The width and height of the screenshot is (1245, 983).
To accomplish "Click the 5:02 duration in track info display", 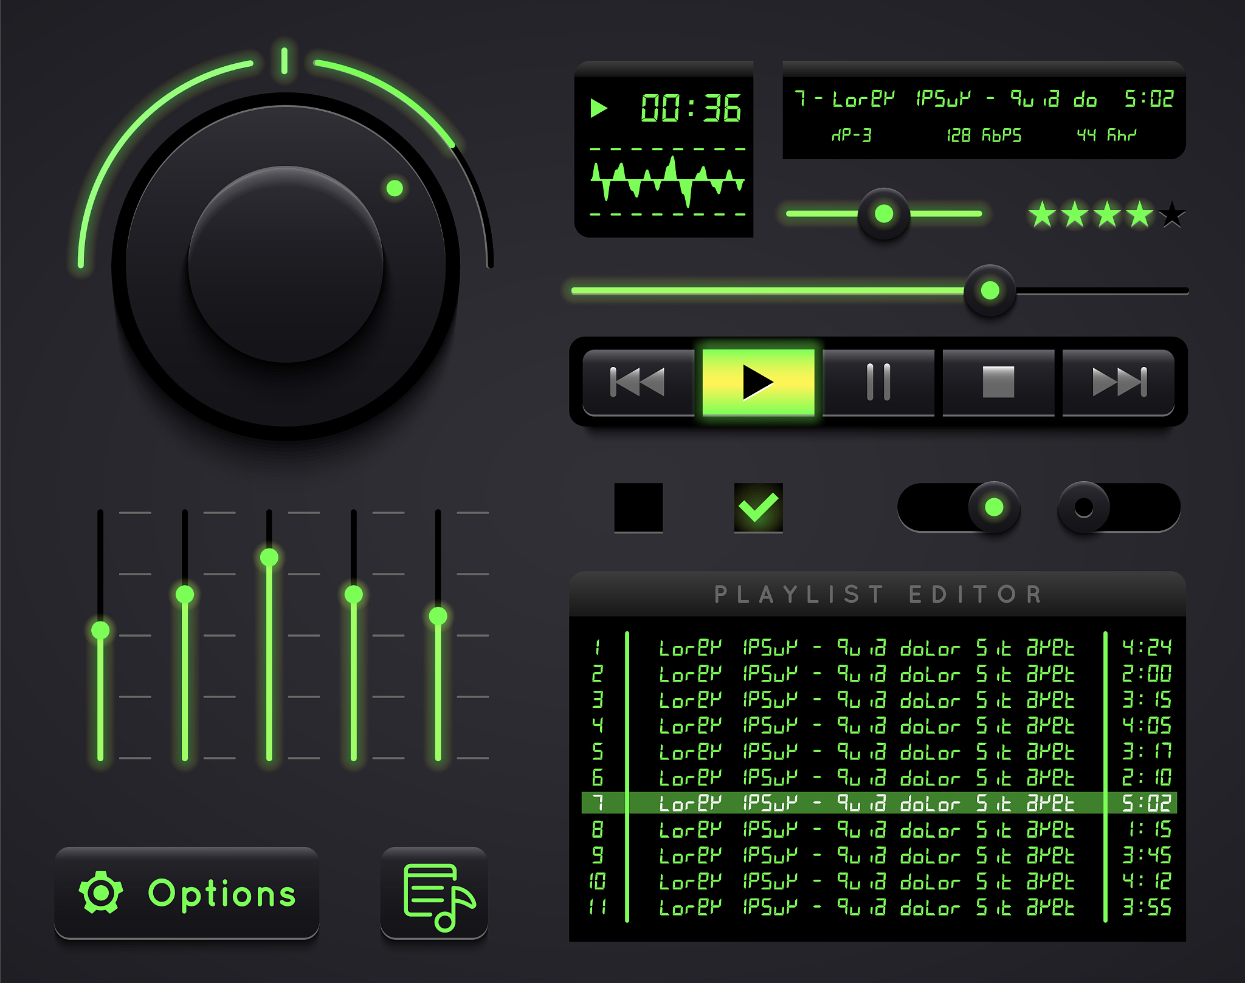I will 1149,98.
